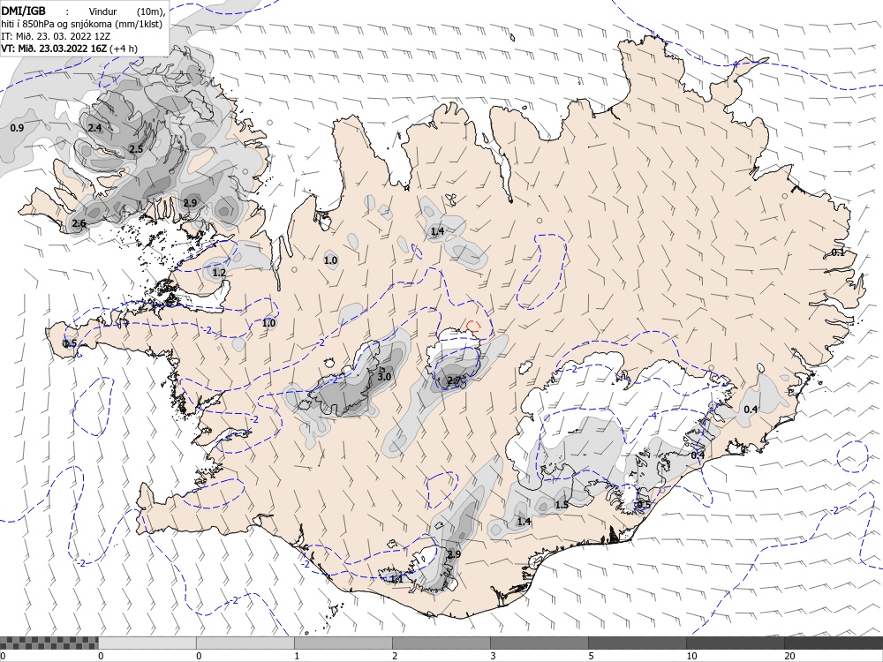Click the 'Vindur (10m),' label

click(126, 11)
